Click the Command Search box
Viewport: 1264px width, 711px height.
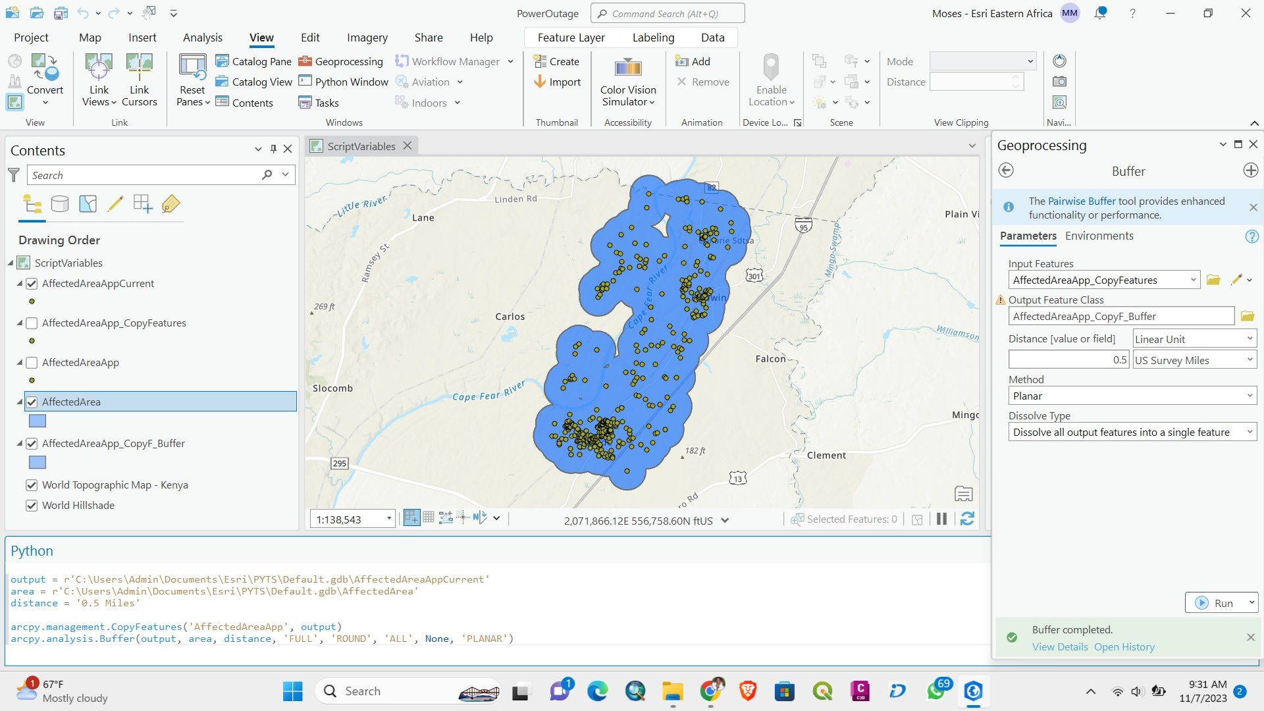pos(668,13)
